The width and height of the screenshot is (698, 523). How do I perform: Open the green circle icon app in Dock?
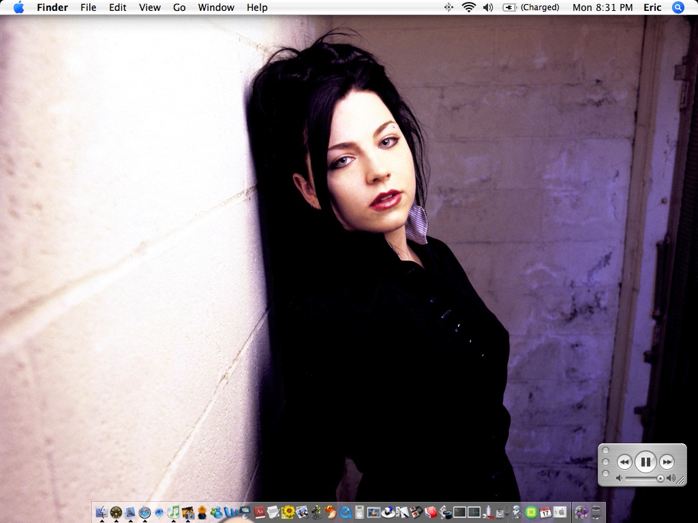[x=531, y=512]
